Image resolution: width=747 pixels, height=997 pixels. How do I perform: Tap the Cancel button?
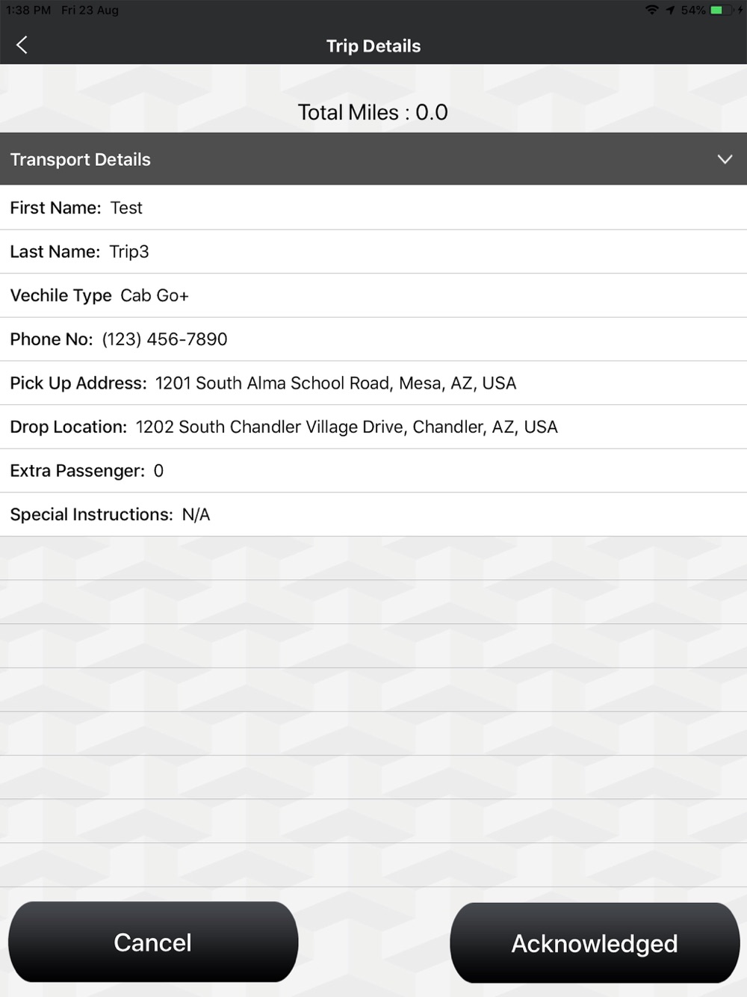coord(153,942)
